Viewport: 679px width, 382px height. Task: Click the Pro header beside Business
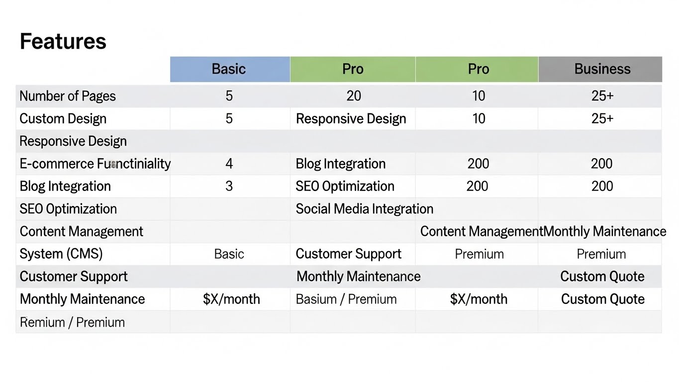pos(478,69)
